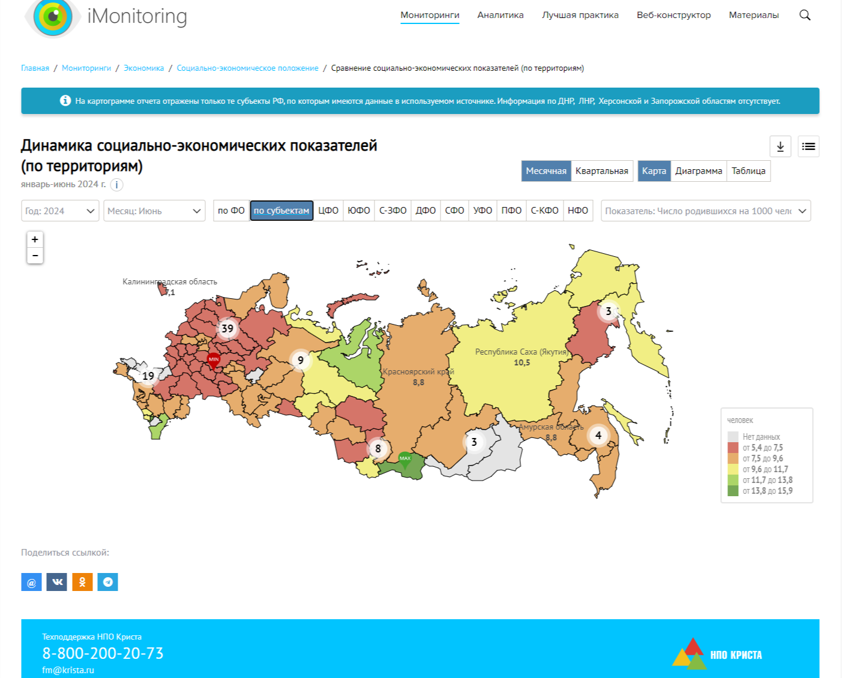Screen dimensions: 842x678
Task: Switch to Квартальная period mode
Action: click(x=601, y=171)
